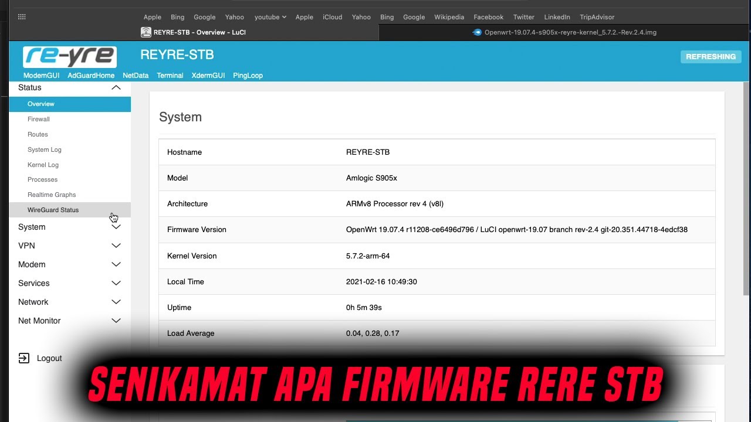This screenshot has height=422, width=751.
Task: Click the REYRE-STB title in the header
Action: coord(177,55)
